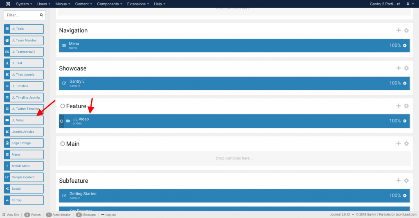The width and height of the screenshot is (419, 218).
Task: Click the search magnifier in Filter
Action: (x=41, y=15)
